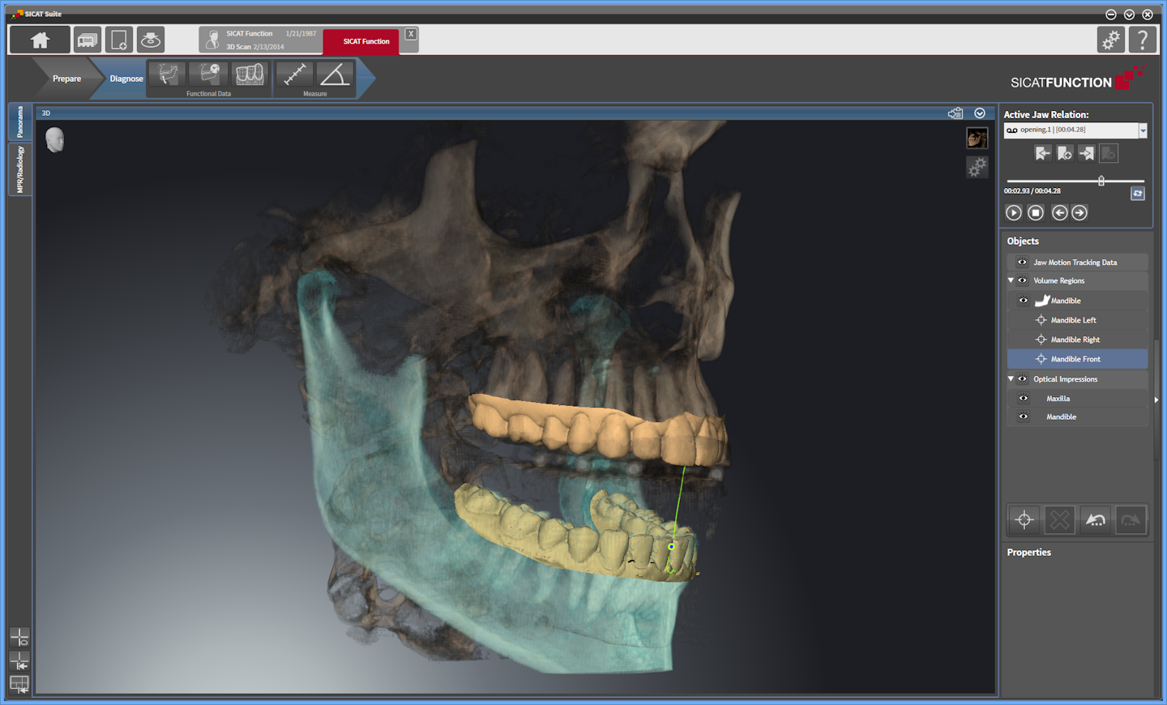The image size is (1167, 705).
Task: Select the angle measurement tool
Action: click(x=335, y=75)
